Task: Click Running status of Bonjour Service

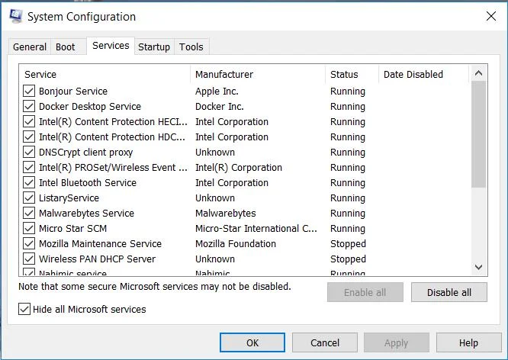Action: (x=348, y=92)
